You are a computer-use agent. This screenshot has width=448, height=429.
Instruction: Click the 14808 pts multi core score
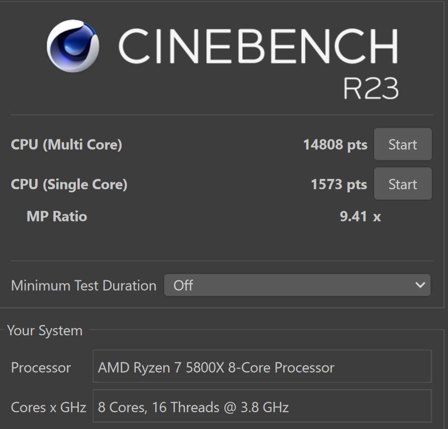coord(335,145)
